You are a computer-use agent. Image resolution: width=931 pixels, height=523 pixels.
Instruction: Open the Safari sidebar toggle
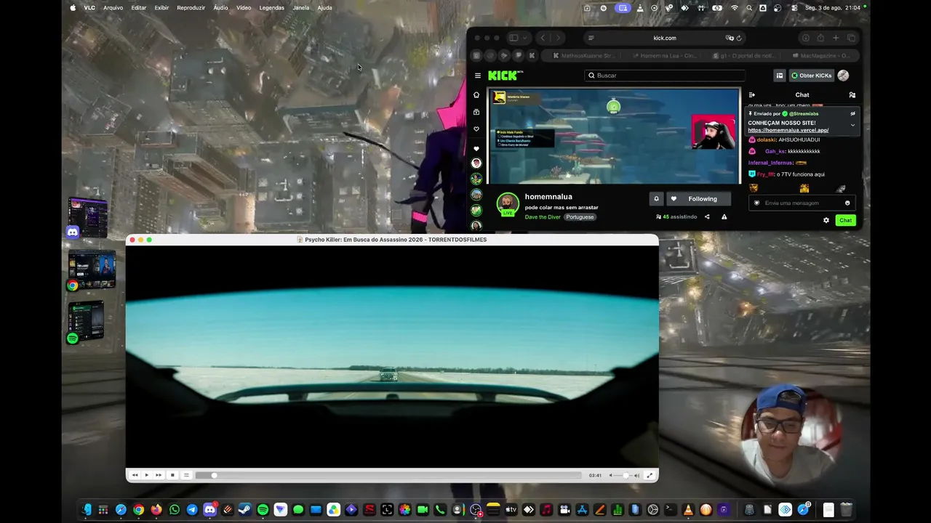(514, 38)
